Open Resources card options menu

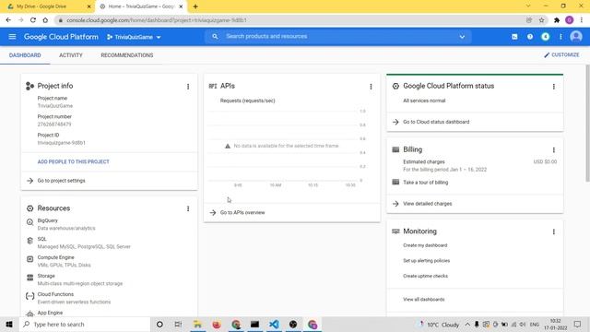(x=188, y=208)
